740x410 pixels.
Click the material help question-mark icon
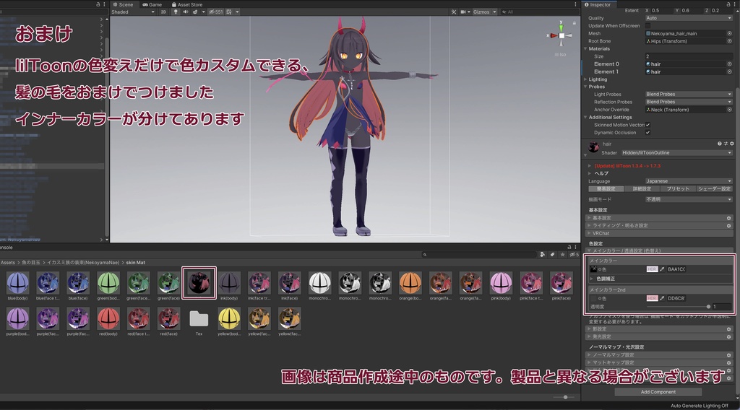click(719, 144)
